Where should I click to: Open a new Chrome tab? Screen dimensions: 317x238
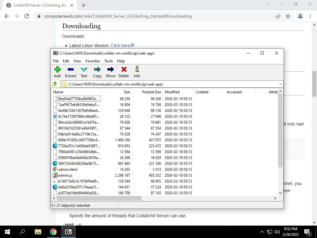84,5
